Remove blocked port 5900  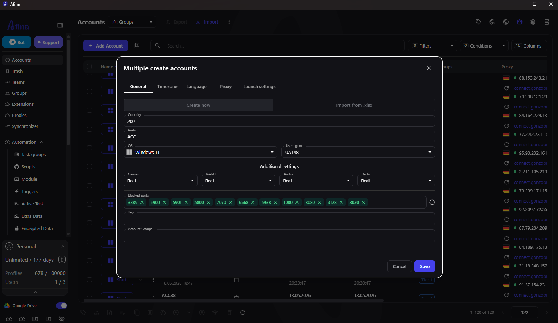[x=164, y=202]
